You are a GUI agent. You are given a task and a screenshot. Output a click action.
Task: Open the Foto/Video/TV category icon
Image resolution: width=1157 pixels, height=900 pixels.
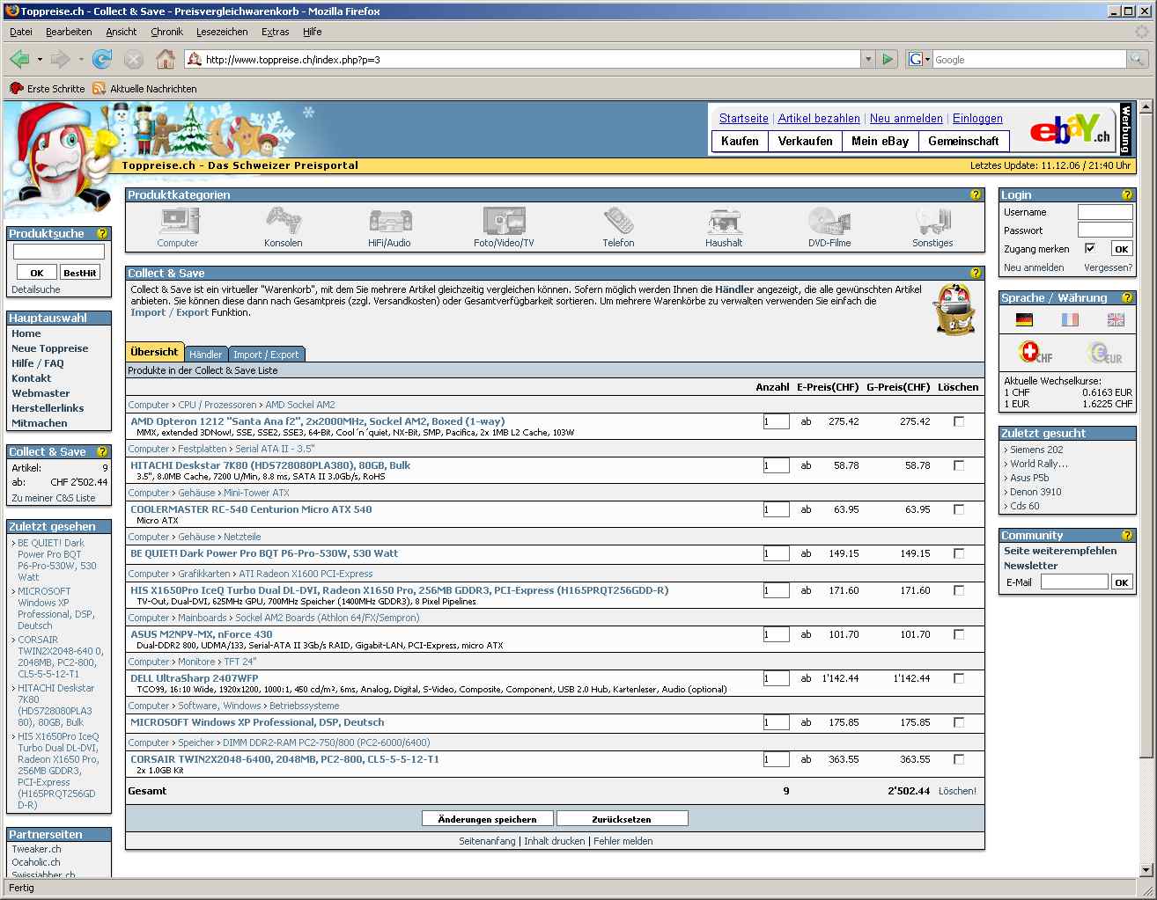tap(504, 221)
